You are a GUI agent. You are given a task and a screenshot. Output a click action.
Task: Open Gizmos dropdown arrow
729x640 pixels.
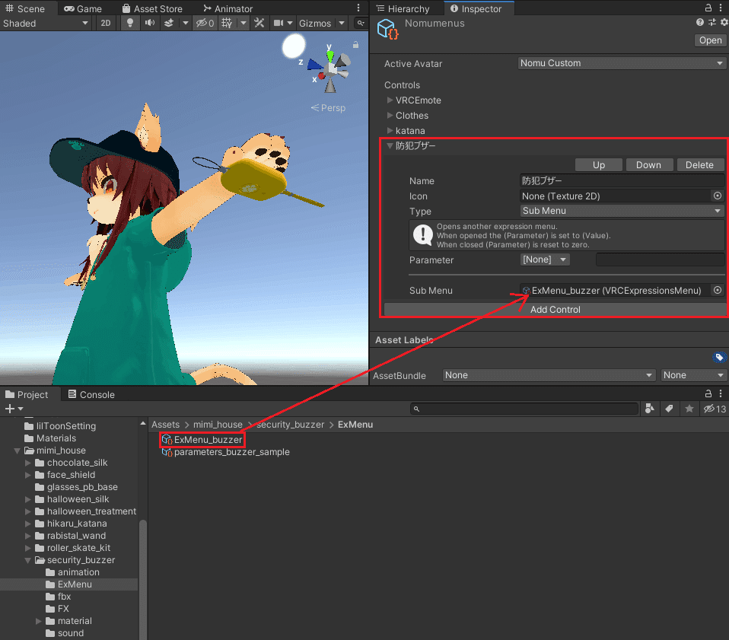[x=342, y=24]
